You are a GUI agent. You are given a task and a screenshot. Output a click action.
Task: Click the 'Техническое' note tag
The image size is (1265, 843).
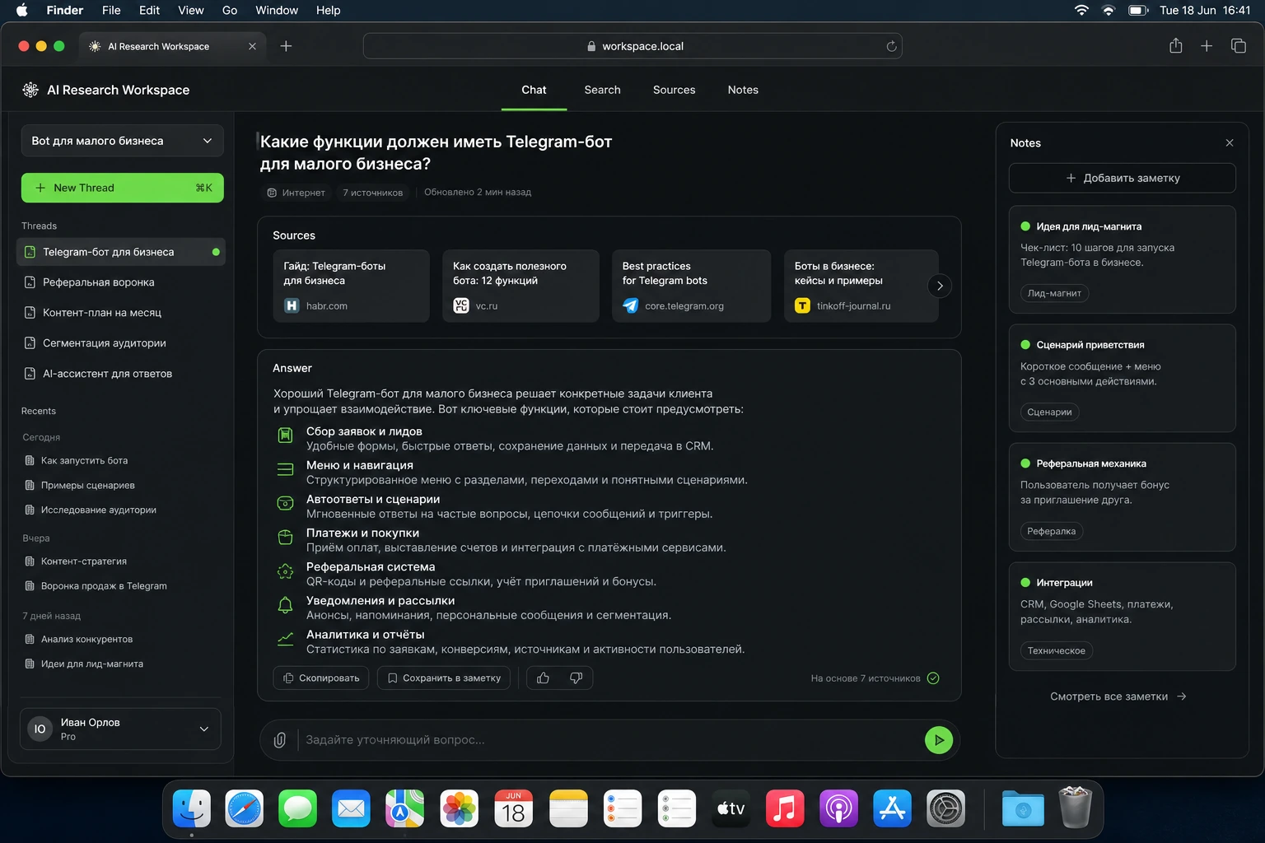tap(1056, 651)
